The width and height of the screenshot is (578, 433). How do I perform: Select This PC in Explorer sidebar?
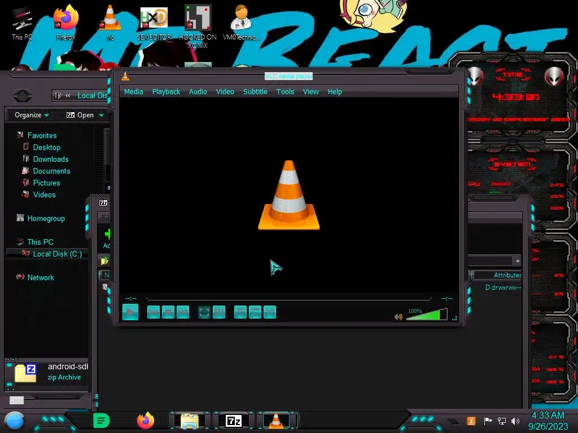tap(40, 242)
